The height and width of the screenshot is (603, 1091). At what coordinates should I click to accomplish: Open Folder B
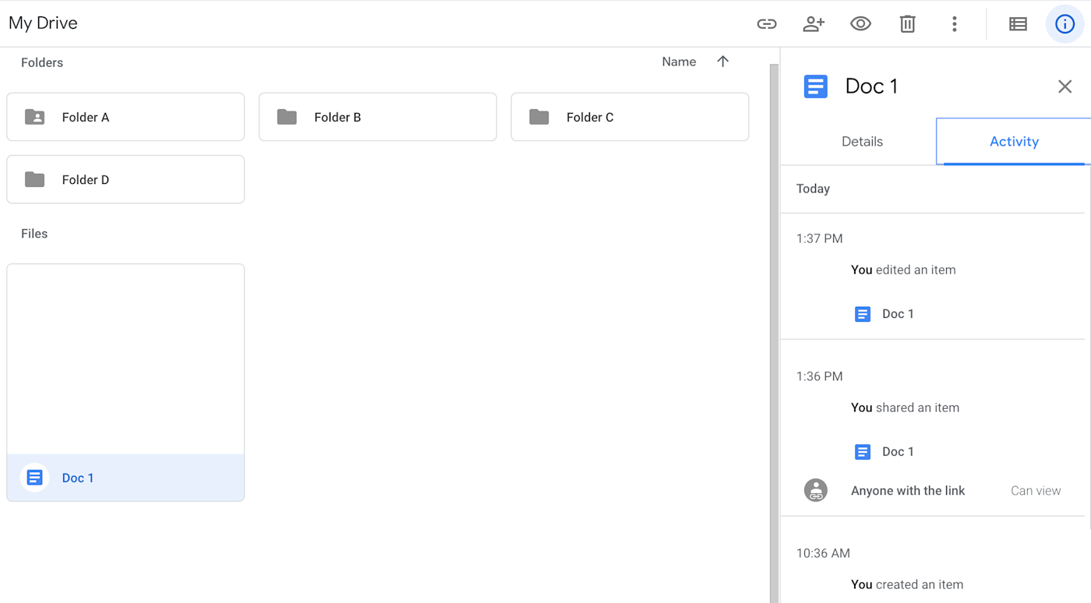tap(378, 117)
